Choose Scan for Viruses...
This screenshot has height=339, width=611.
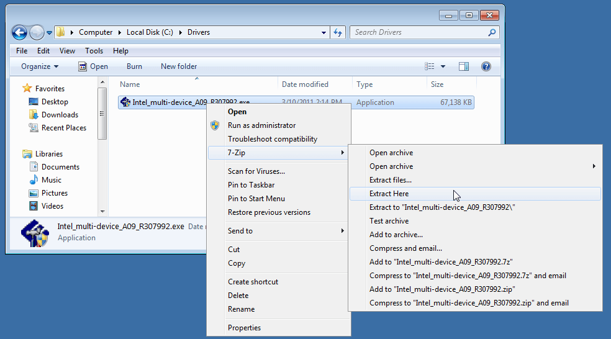[x=279, y=171]
